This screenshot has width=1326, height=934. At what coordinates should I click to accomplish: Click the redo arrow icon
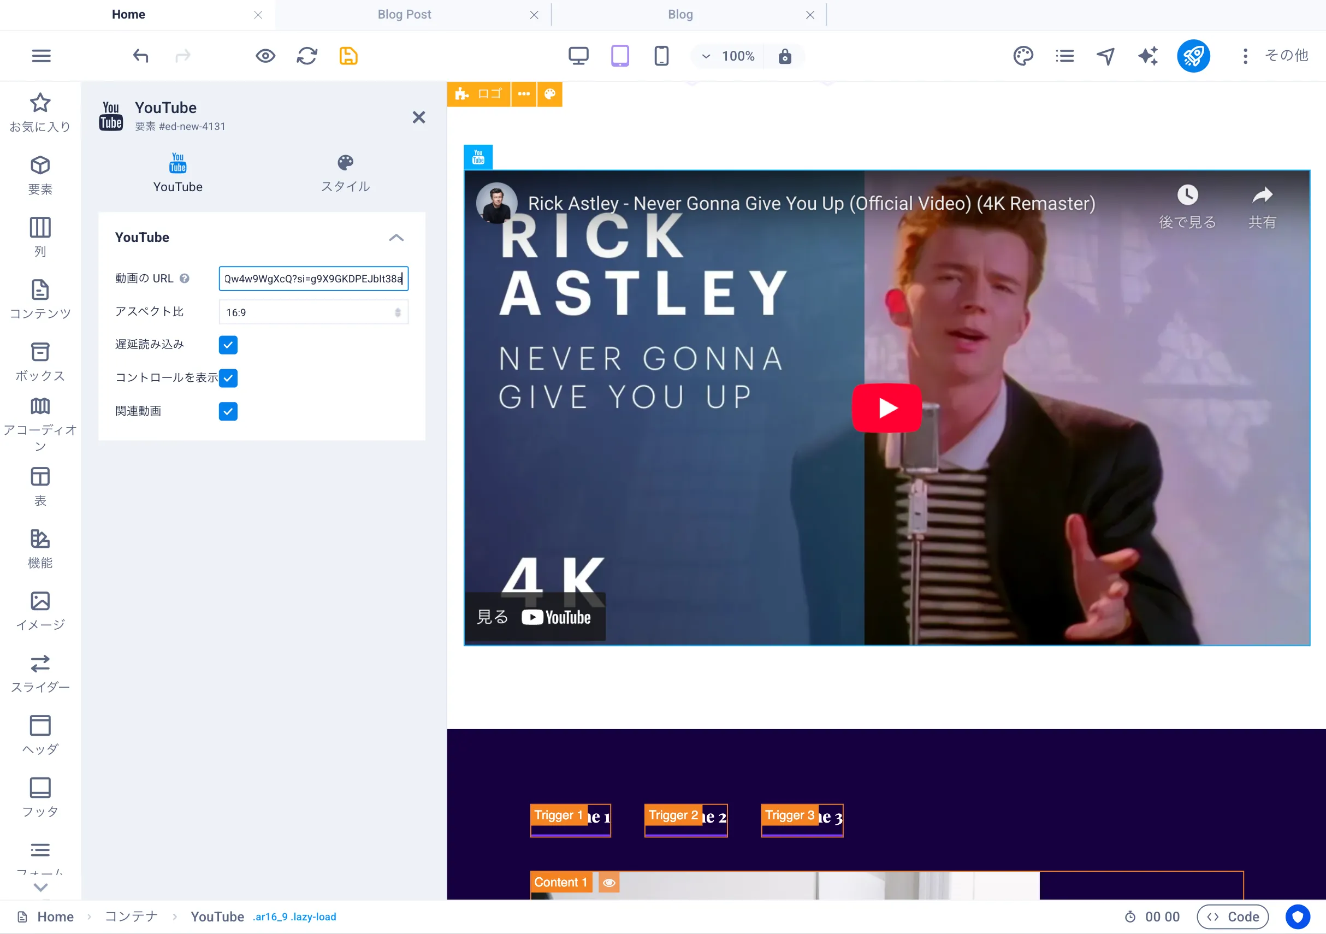tap(182, 56)
